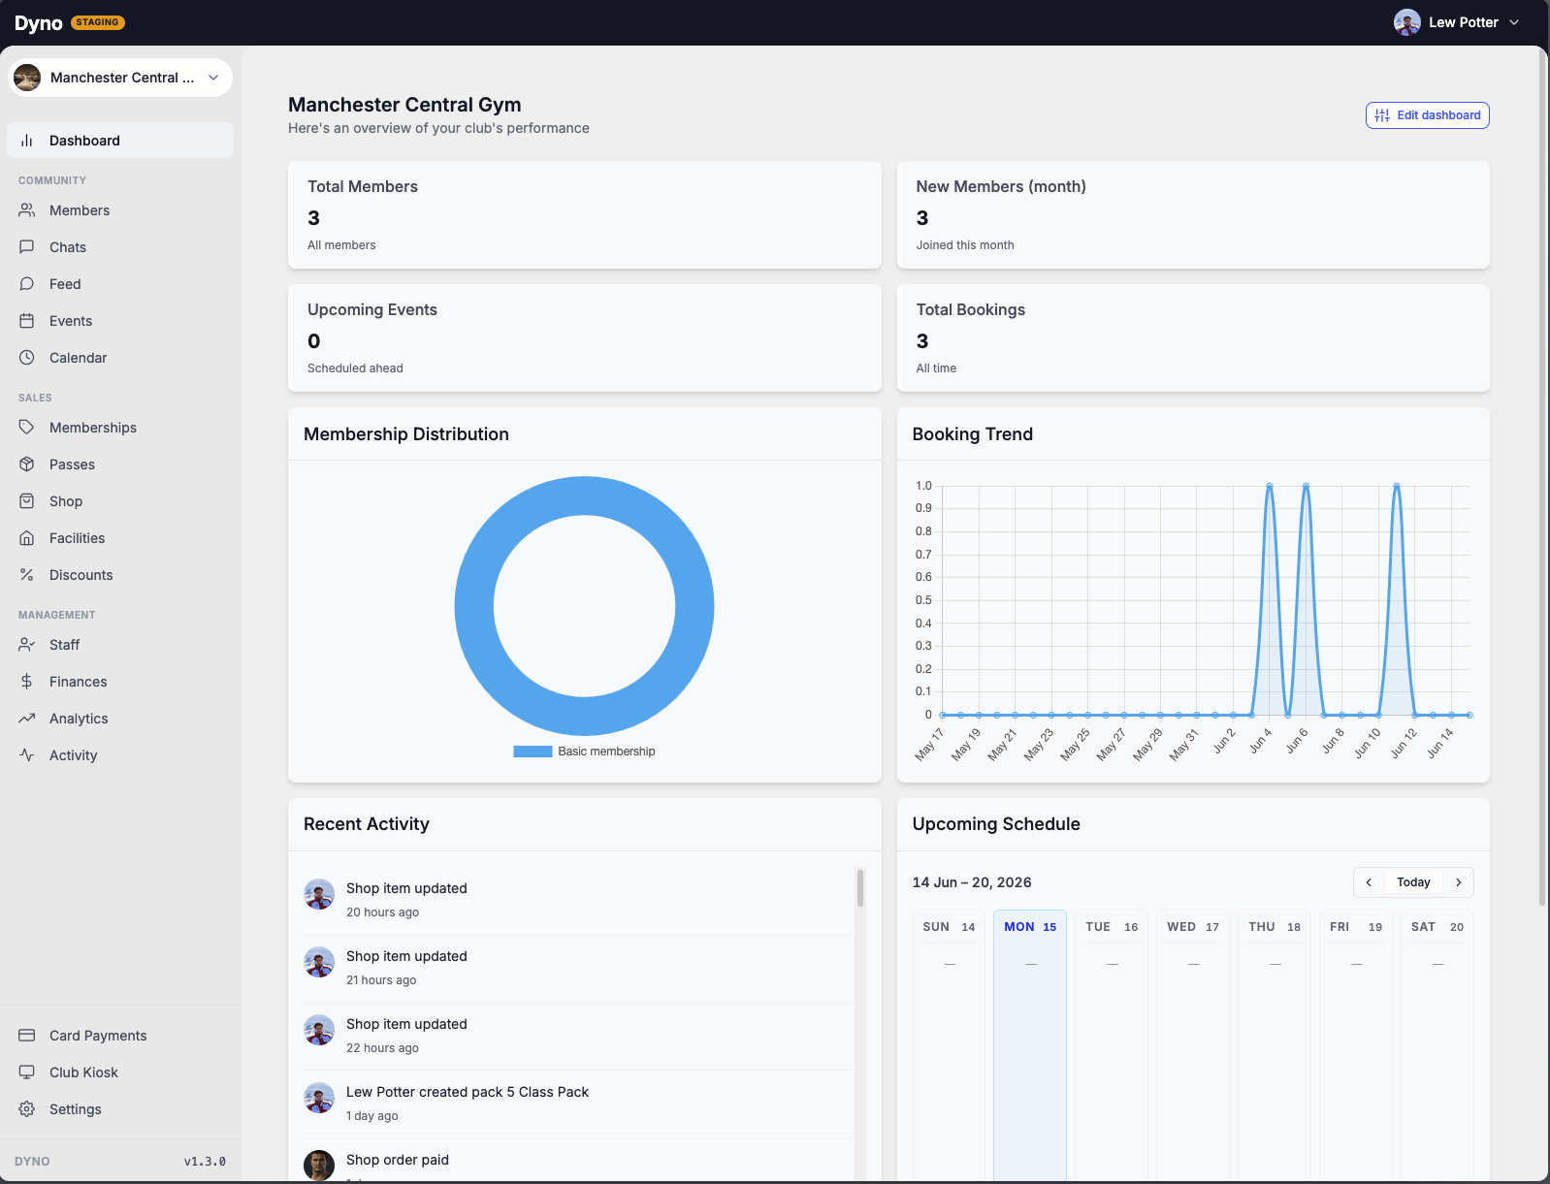The width and height of the screenshot is (1550, 1184).
Task: Click the Shop bag icon
Action: coord(27,501)
